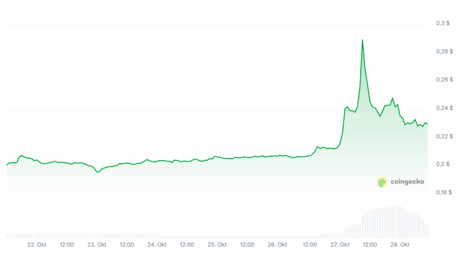
Task: Click the 0,24 $ axis label
Action: (x=444, y=108)
